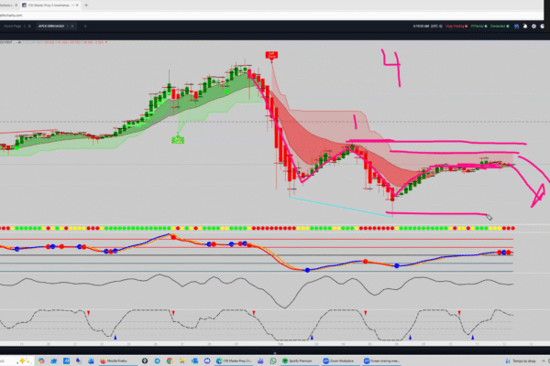
Task: Click the red sell signal label on chart
Action: click(x=272, y=56)
